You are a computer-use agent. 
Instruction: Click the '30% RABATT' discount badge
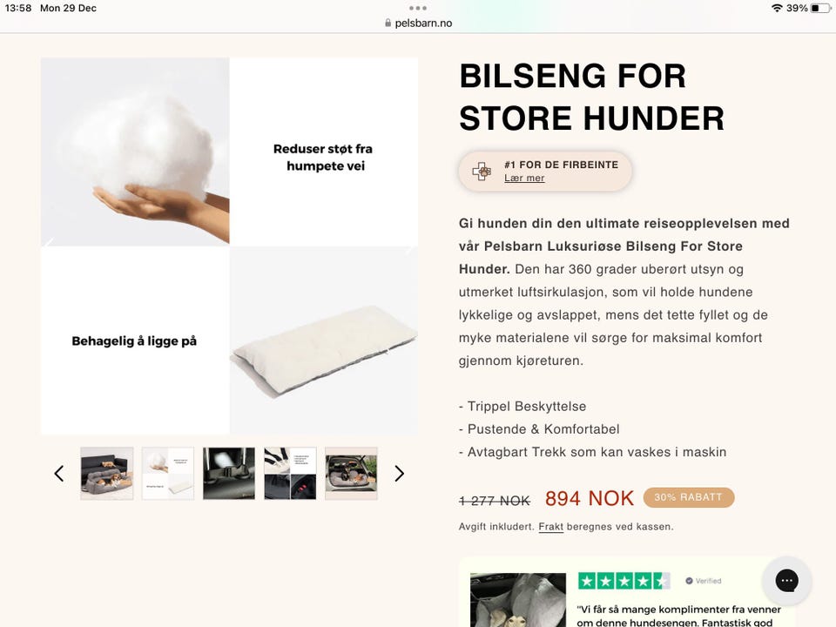point(688,497)
